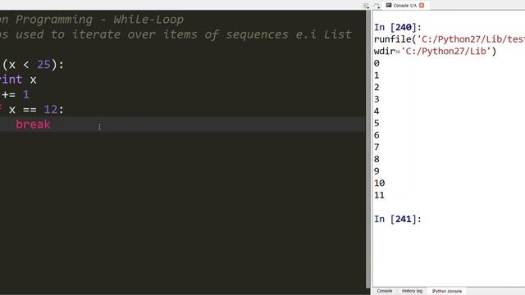Image resolution: width=525 pixels, height=295 pixels.
Task: Click the console output value 0
Action: (x=377, y=63)
